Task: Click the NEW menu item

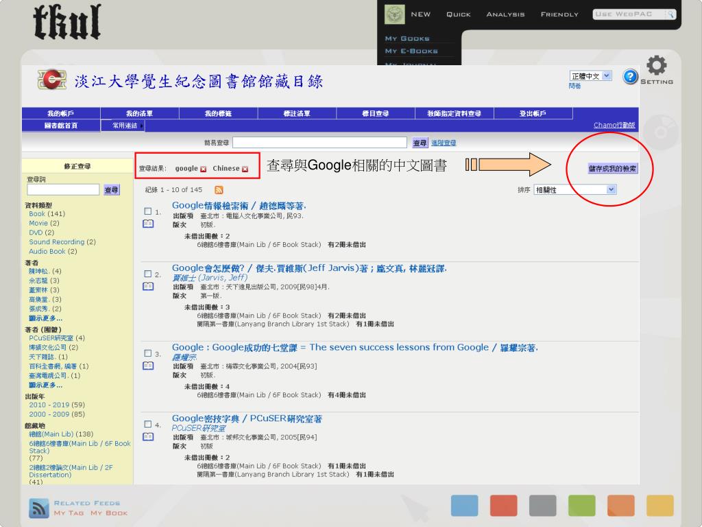Action: tap(421, 14)
